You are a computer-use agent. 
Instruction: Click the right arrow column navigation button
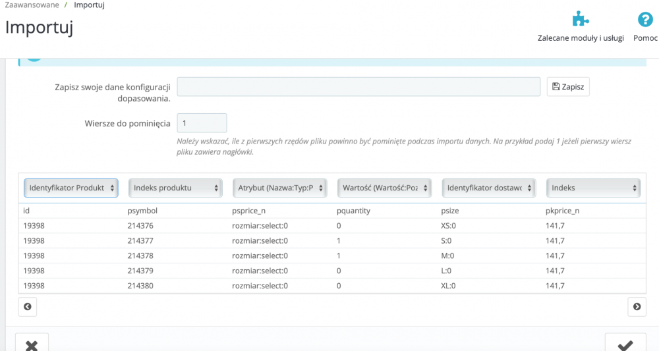(637, 306)
